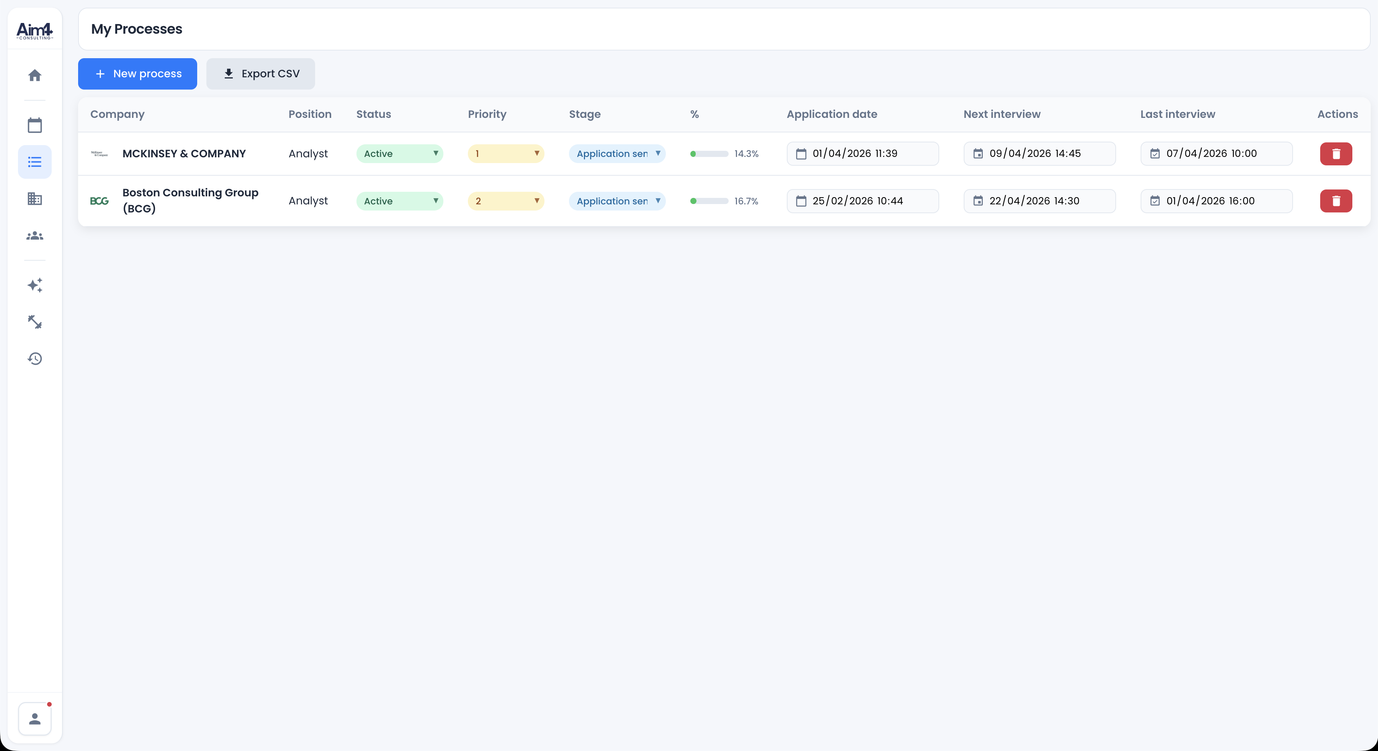This screenshot has width=1378, height=751.
Task: Edit next interview 22/04/2026 14:30
Action: point(1040,201)
